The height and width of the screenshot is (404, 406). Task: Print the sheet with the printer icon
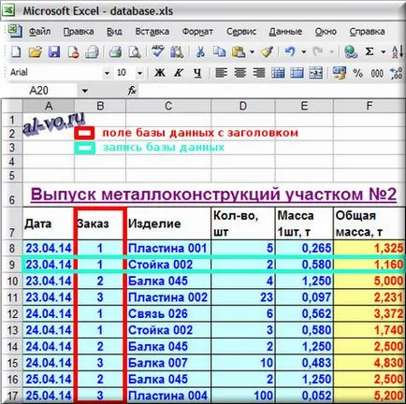[115, 51]
